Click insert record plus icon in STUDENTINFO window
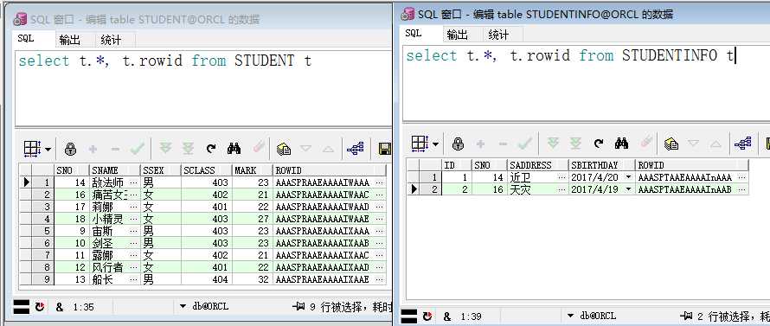770x326 pixels. pos(480,144)
